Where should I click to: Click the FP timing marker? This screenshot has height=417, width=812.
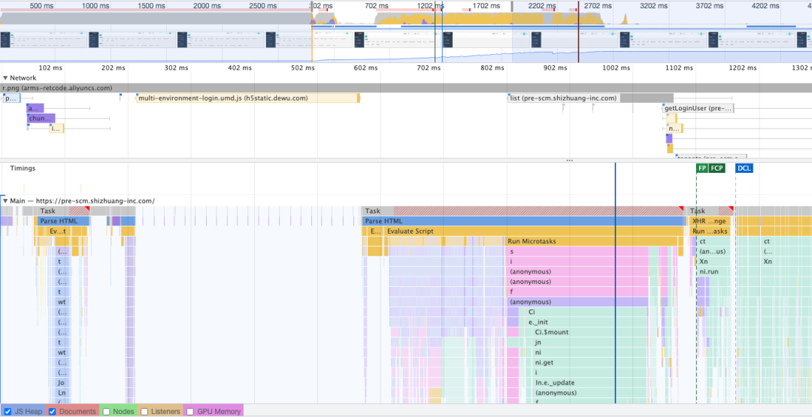[702, 168]
